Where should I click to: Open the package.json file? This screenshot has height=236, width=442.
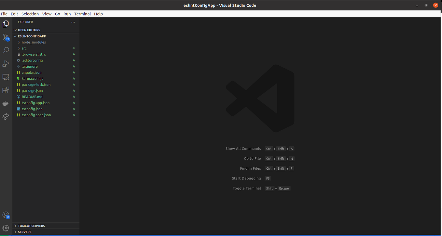(32, 90)
